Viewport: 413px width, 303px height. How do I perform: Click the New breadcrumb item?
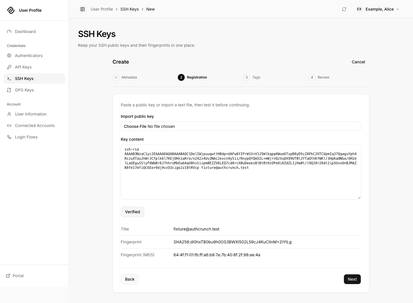pyautogui.click(x=151, y=9)
